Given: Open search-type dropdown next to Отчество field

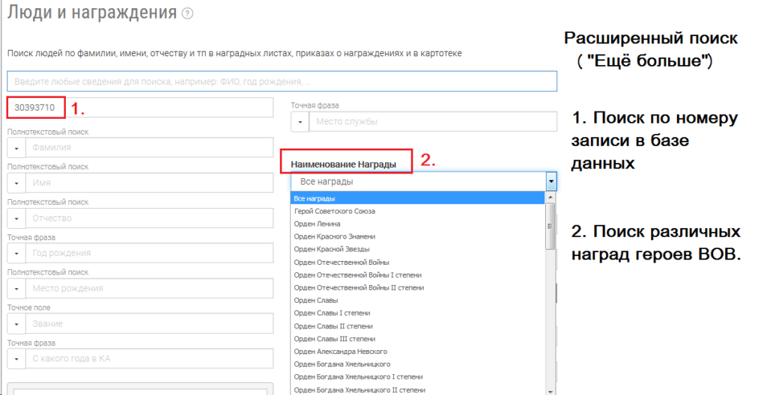Looking at the screenshot, I should point(16,218).
